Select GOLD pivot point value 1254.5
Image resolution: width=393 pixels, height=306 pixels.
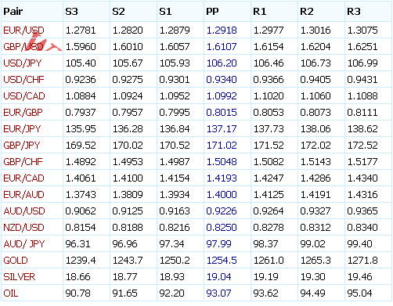click(222, 261)
